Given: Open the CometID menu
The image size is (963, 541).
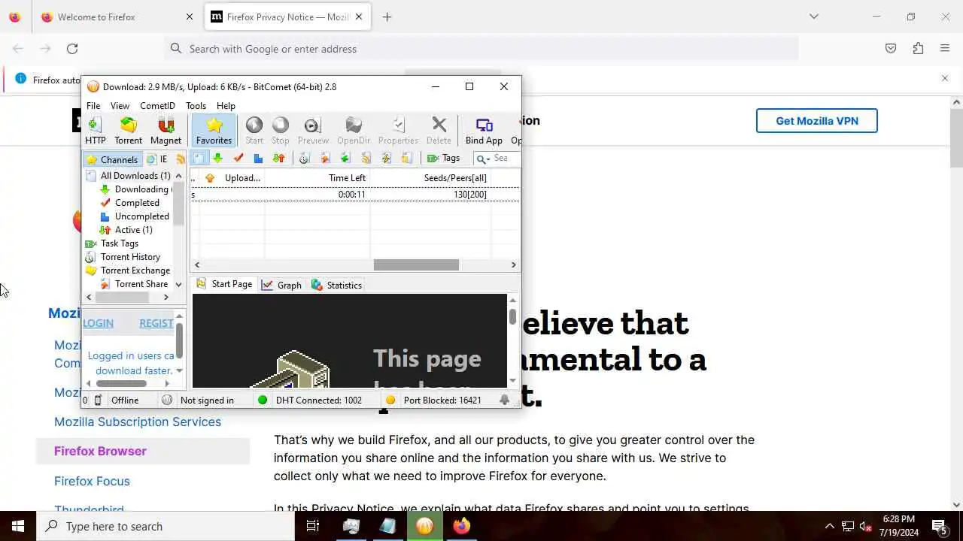Looking at the screenshot, I should click(157, 106).
